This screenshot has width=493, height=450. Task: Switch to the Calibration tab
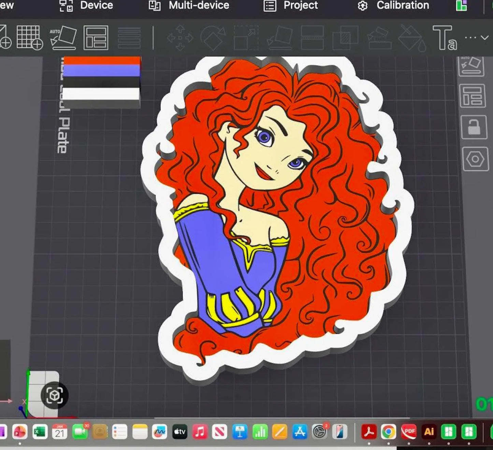(x=393, y=5)
